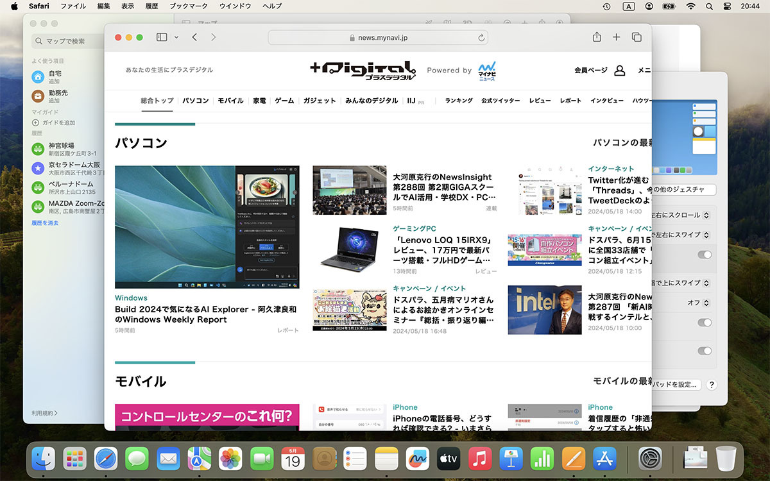Show the Safari sidebar

[x=162, y=38]
